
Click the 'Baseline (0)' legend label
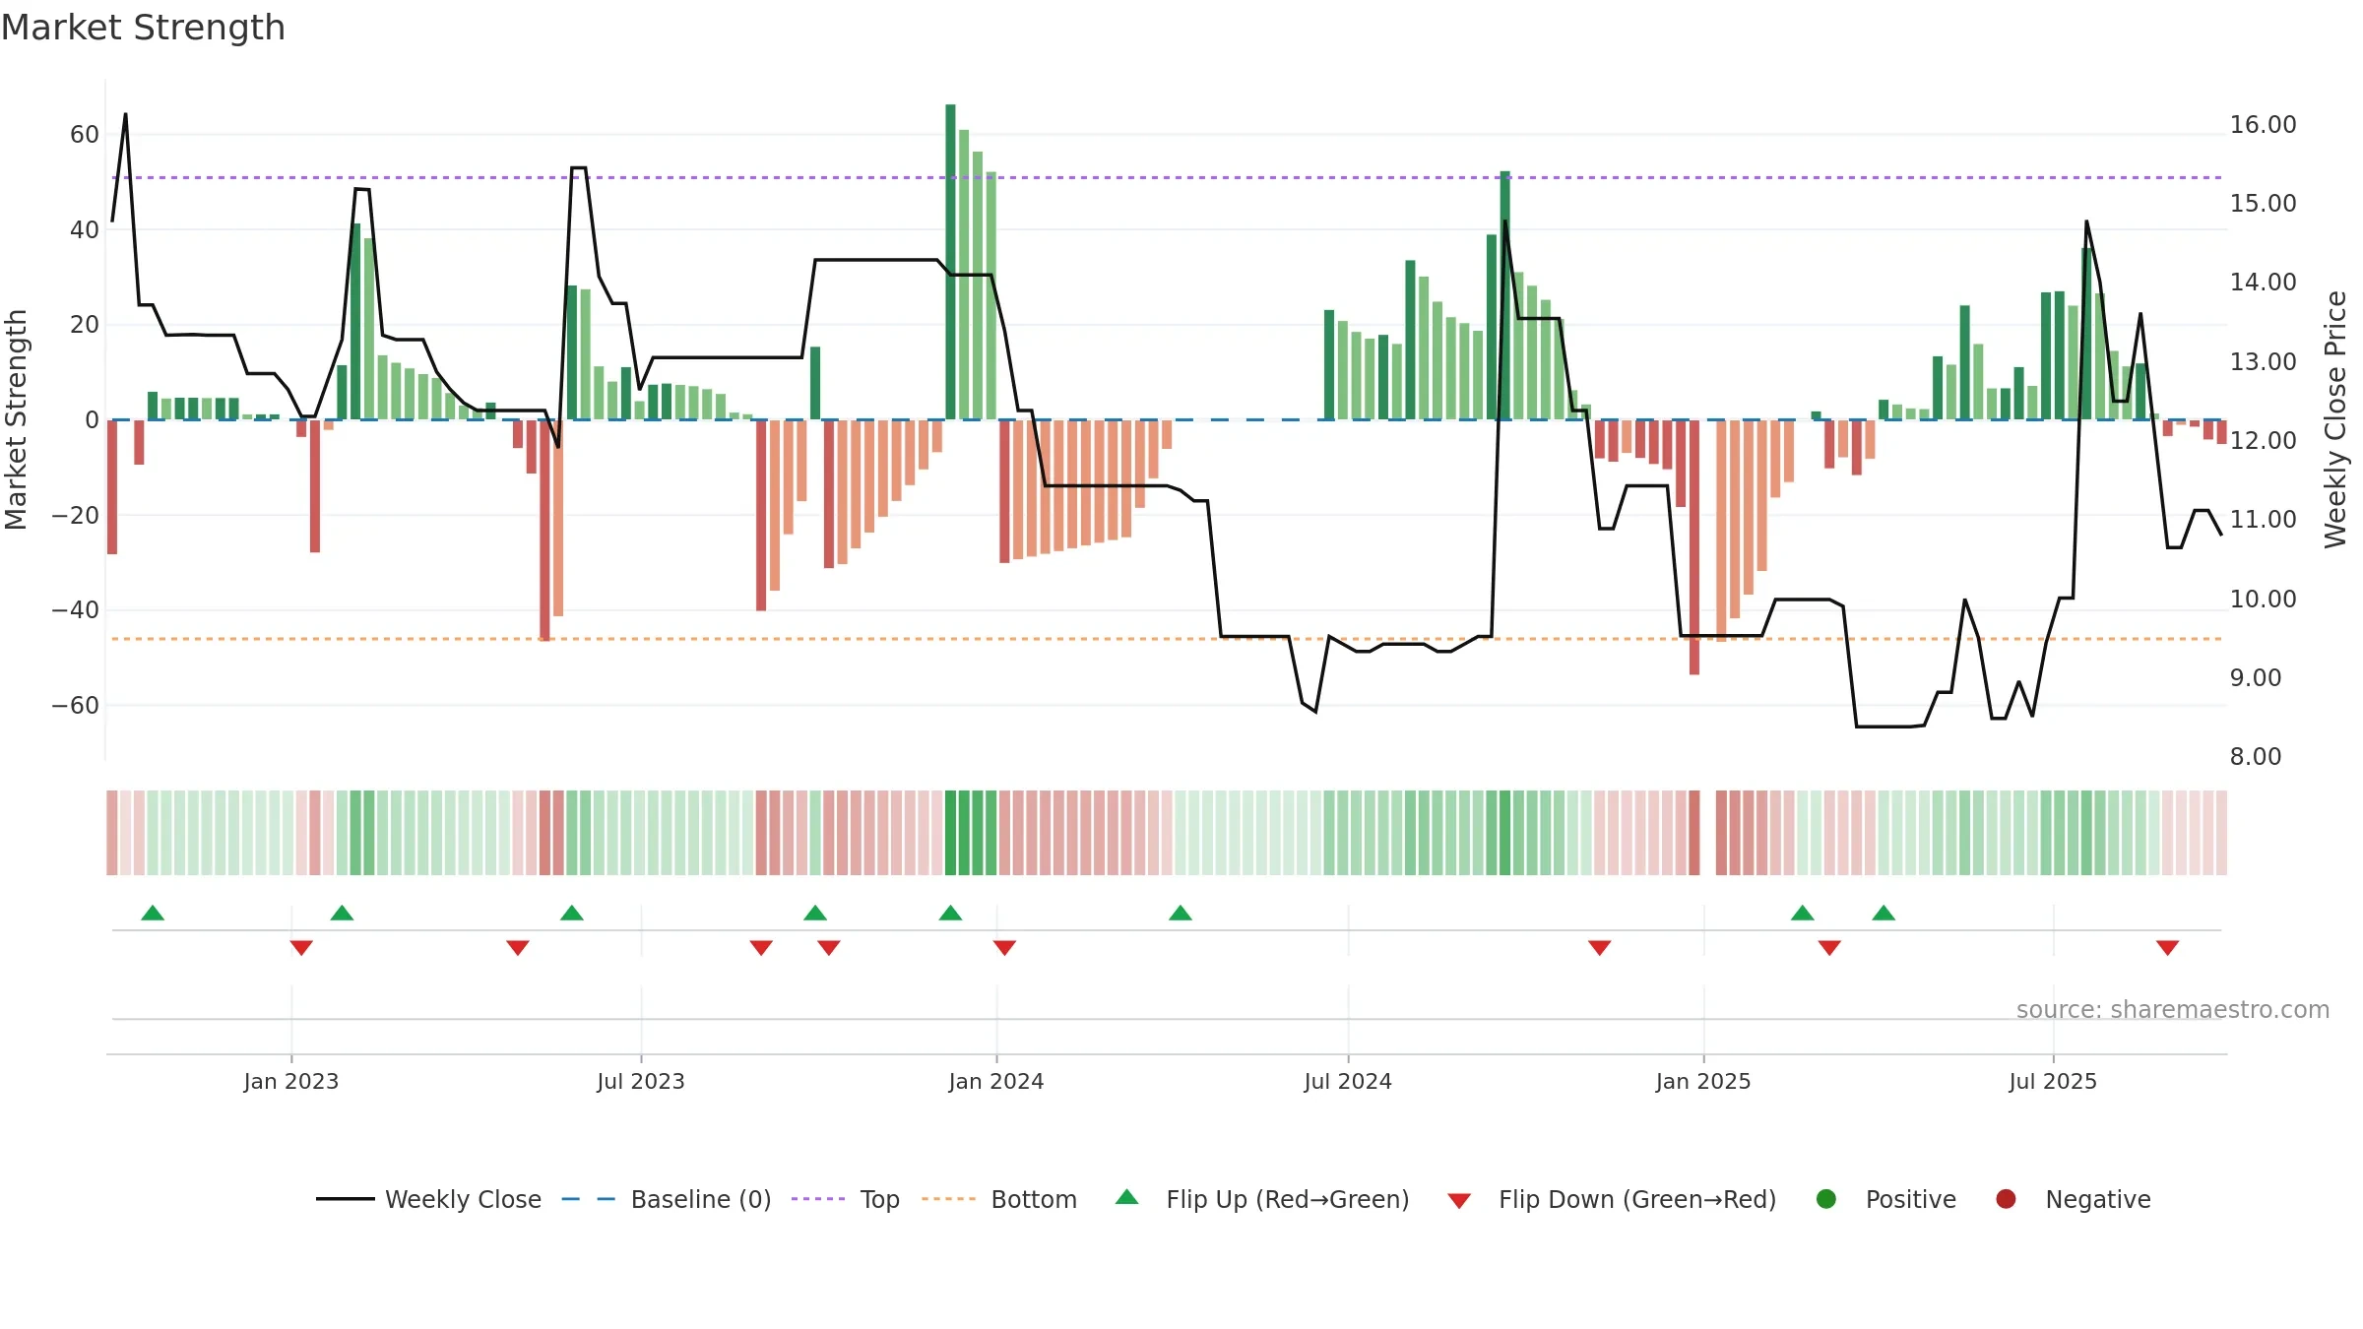[x=701, y=1199]
